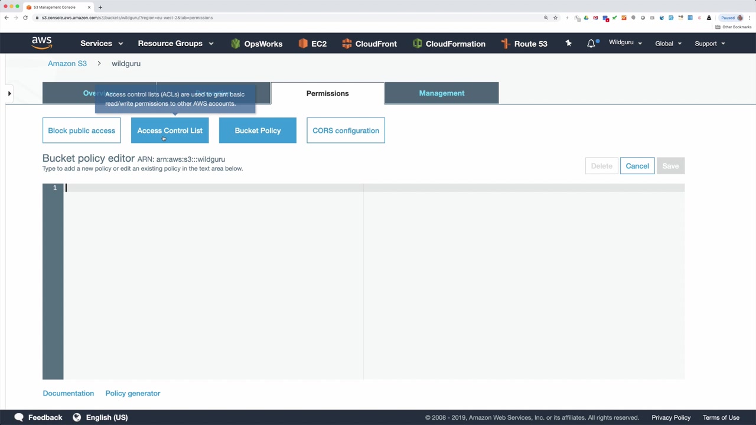Close the S3 Management Console tab

89,7
